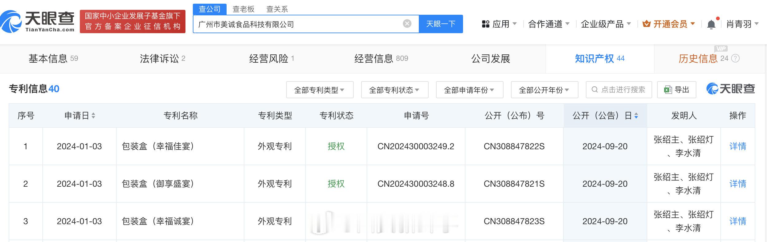This screenshot has height=242, width=767.
Task: Open the 经营信息 tab
Action: (381, 58)
